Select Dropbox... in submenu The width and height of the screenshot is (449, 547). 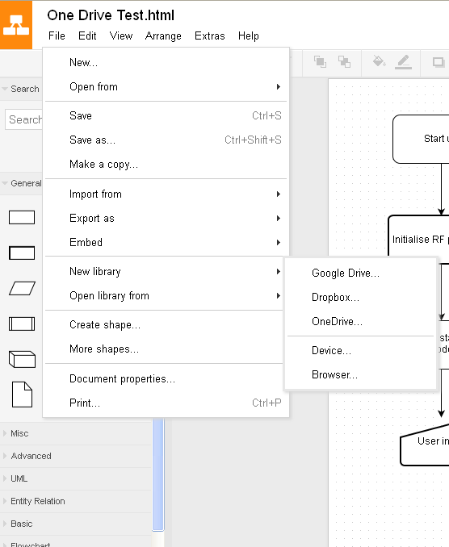point(361,297)
